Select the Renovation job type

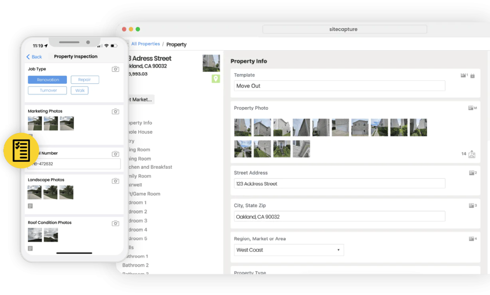click(47, 80)
